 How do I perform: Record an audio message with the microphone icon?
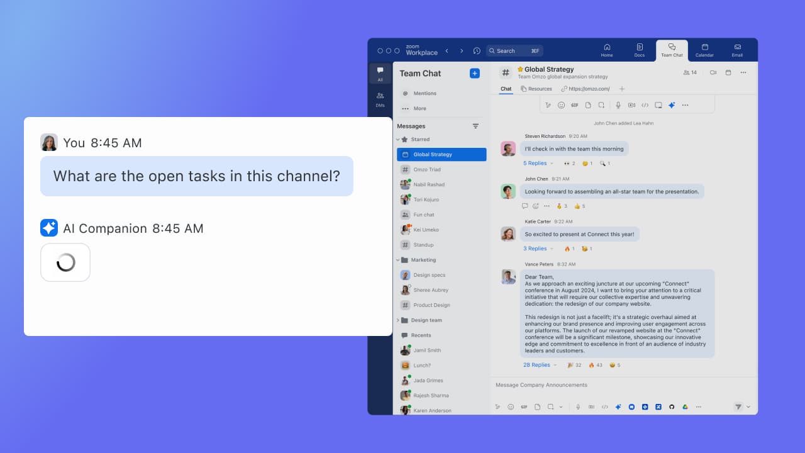pos(618,104)
